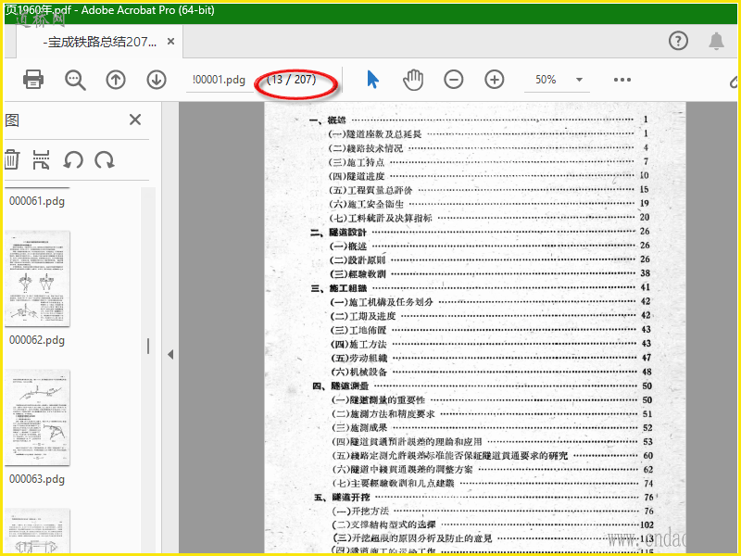Close the 宝成铁路总结207 document tab

click(x=171, y=42)
